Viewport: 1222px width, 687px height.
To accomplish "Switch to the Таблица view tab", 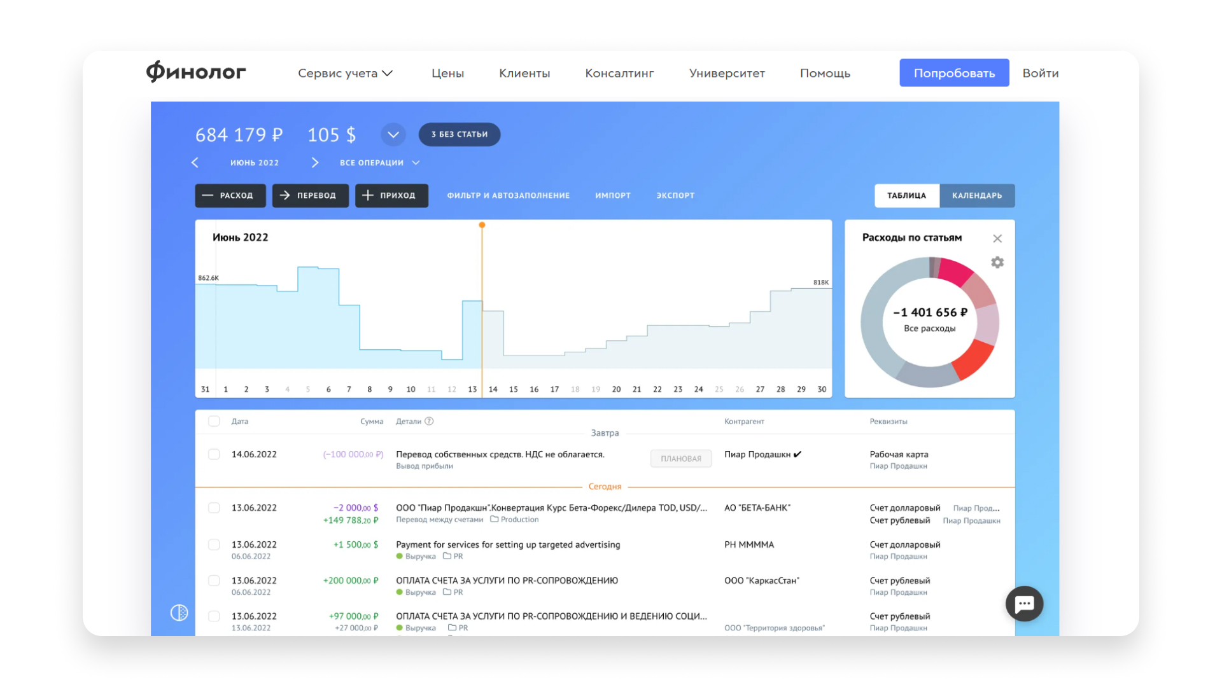I will (x=906, y=195).
